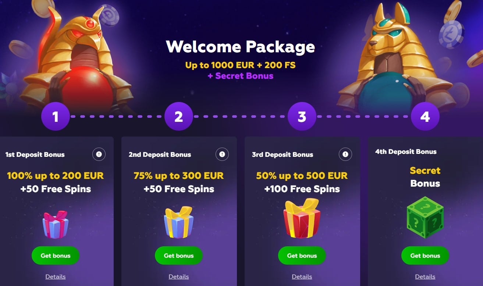Select the blue gift with yellow ribbon
The height and width of the screenshot is (286, 483).
pyautogui.click(x=179, y=222)
